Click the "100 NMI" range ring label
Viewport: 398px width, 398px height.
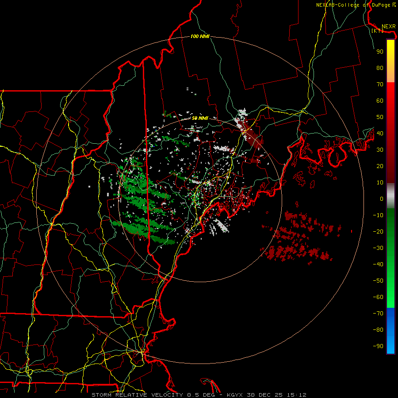coord(200,37)
